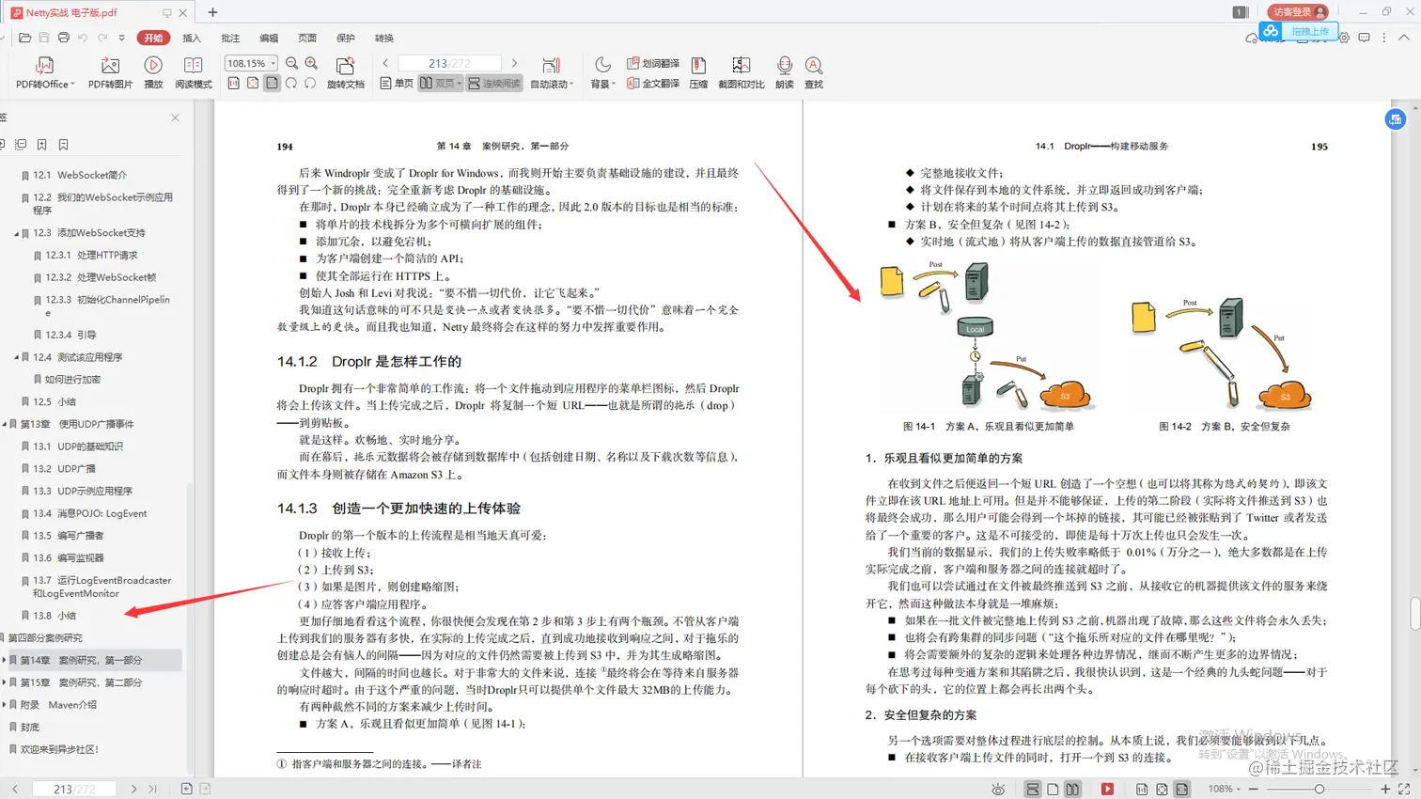The height and width of the screenshot is (799, 1421).
Task: Launch 全文翻译 full-text translation
Action: [653, 84]
